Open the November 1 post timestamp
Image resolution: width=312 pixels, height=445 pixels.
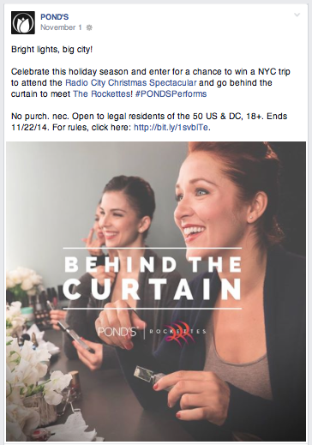tap(61, 27)
